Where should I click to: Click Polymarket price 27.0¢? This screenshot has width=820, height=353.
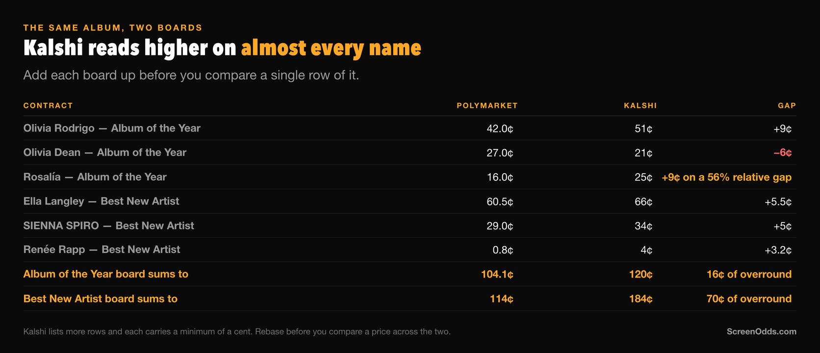(500, 153)
